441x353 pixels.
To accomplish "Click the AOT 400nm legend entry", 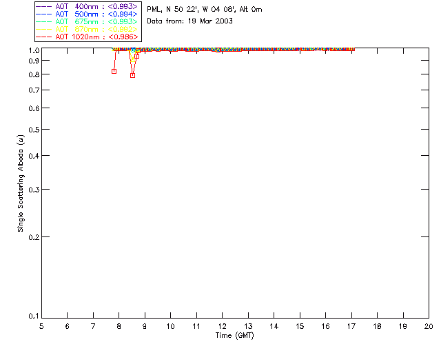I will pos(87,6).
